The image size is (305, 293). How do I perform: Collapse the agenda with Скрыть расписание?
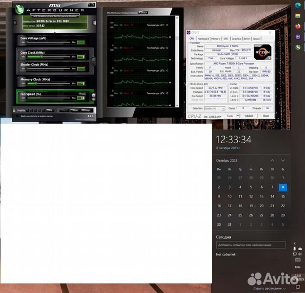(x=269, y=288)
